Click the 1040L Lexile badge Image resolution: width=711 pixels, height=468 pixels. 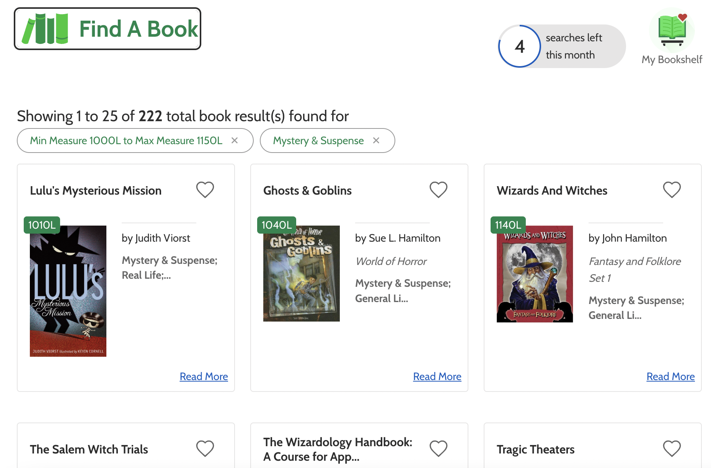point(276,225)
